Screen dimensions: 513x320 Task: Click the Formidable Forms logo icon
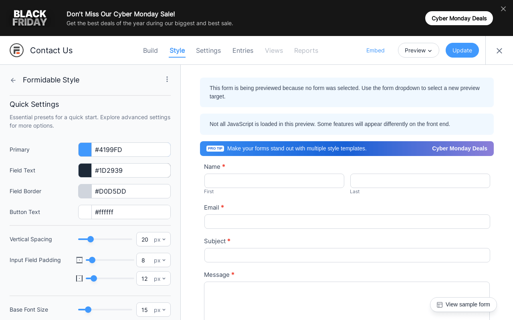click(x=16, y=50)
